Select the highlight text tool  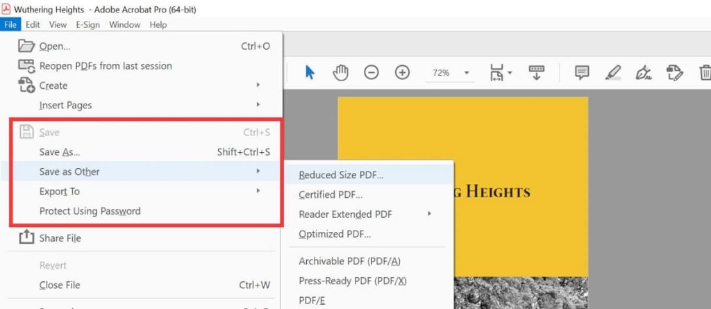point(613,73)
